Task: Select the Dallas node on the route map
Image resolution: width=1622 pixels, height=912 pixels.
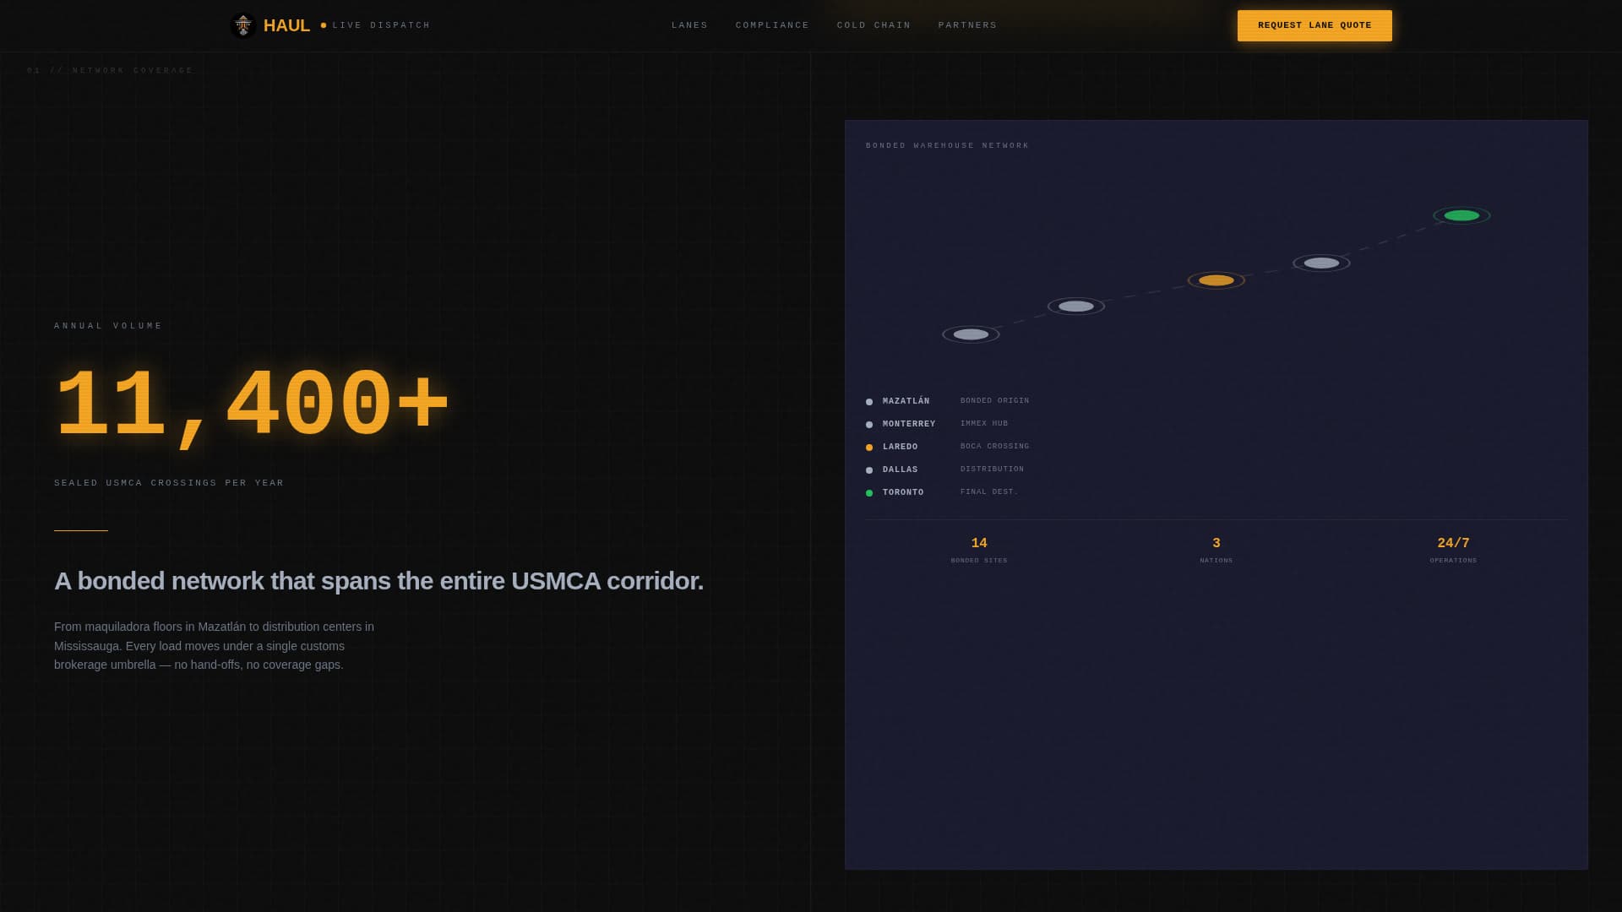Action: 1321,263
